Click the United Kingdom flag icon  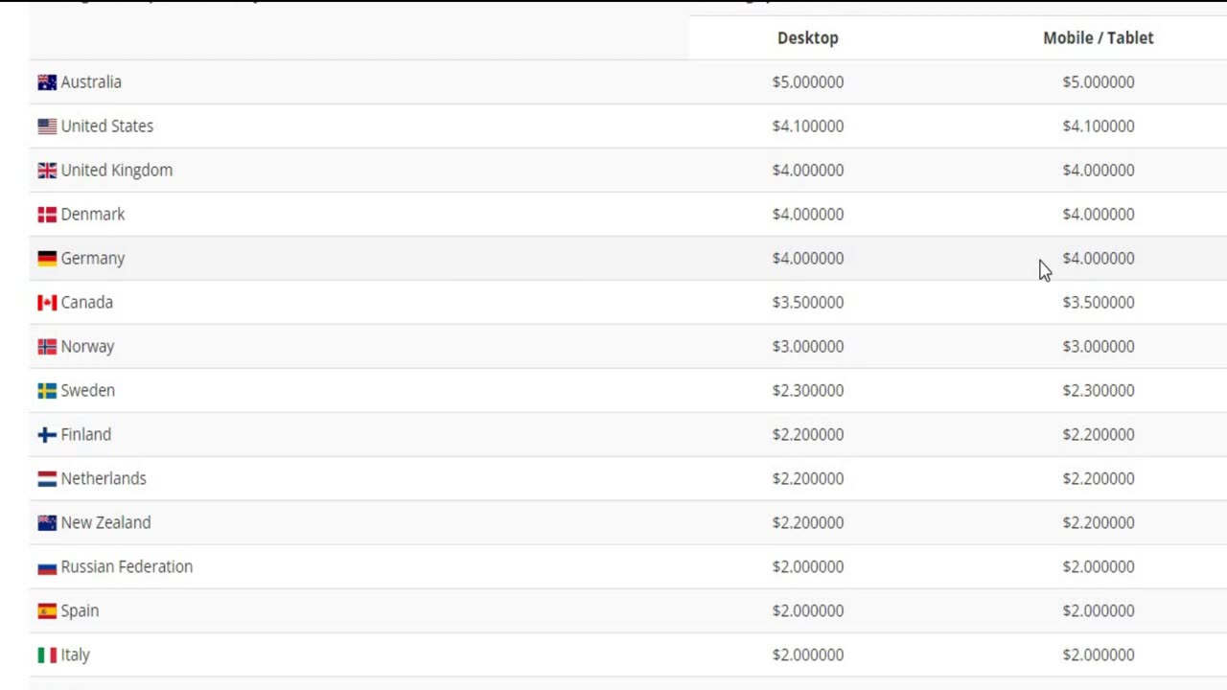[47, 171]
